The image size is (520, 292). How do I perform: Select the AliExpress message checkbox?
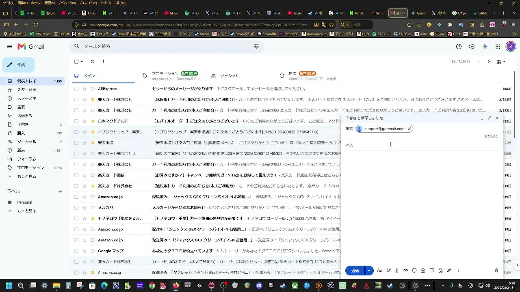pos(76,89)
